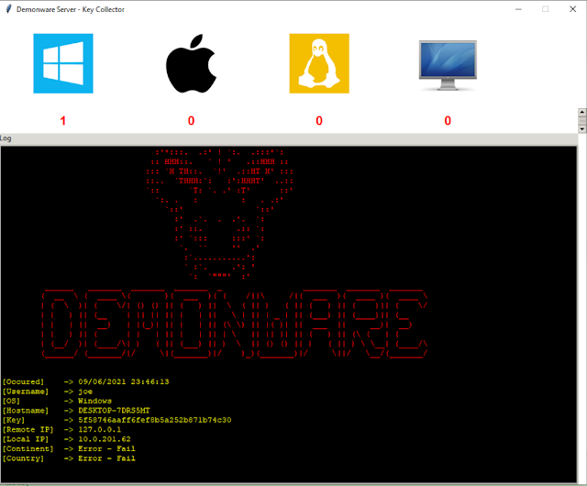Screen dimensions: 587x486
Task: Click the [Hostname] label in log
Action: point(26,411)
